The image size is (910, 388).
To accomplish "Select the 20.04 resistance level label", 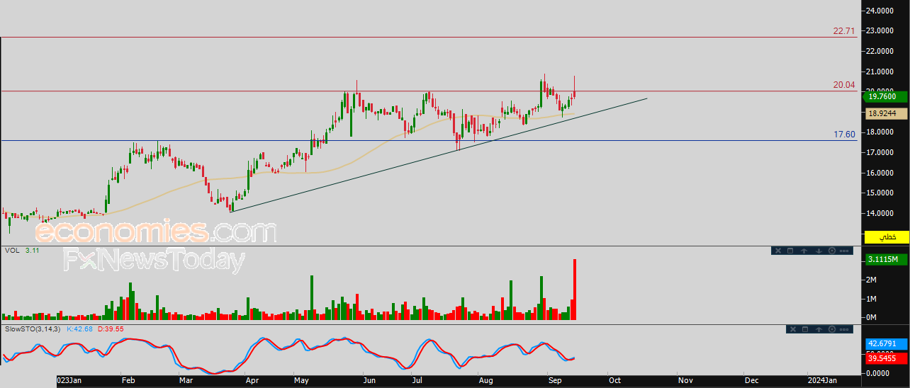I will tap(845, 85).
